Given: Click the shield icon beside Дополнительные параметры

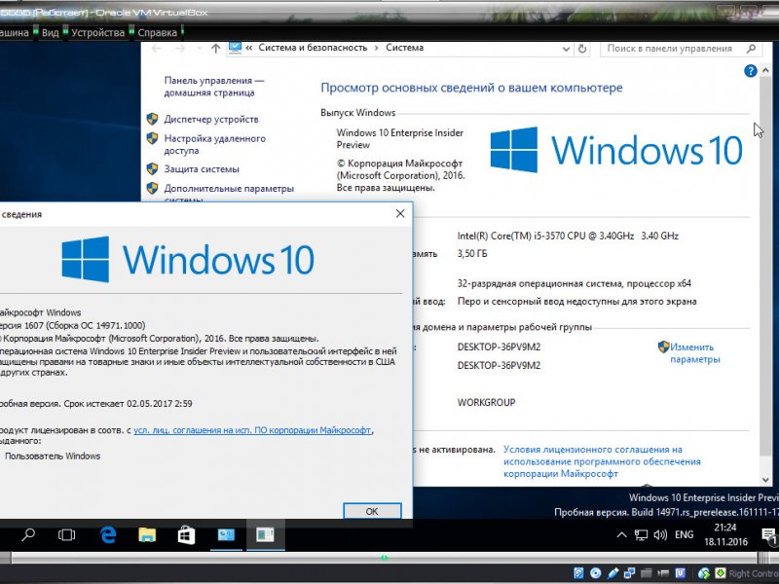Looking at the screenshot, I should (x=153, y=188).
